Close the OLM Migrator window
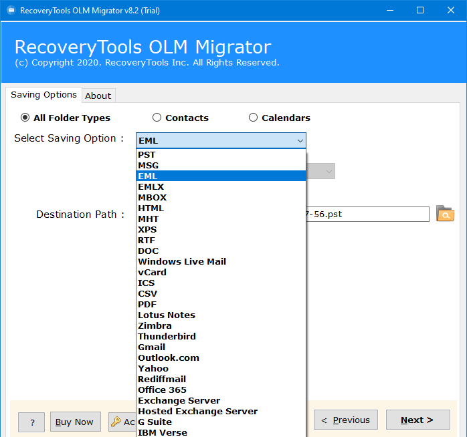The height and width of the screenshot is (437, 467). click(451, 11)
